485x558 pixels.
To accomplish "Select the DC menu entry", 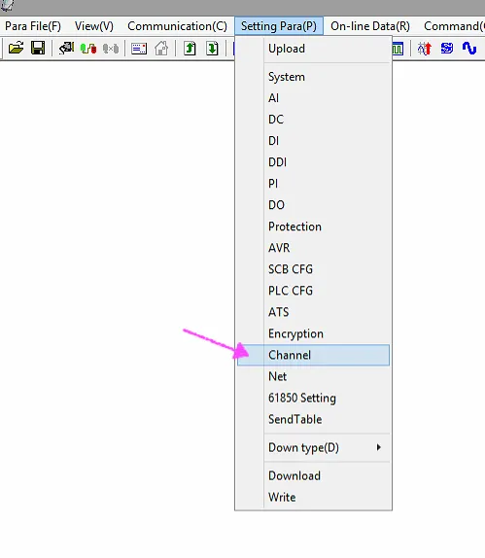I will [x=313, y=120].
